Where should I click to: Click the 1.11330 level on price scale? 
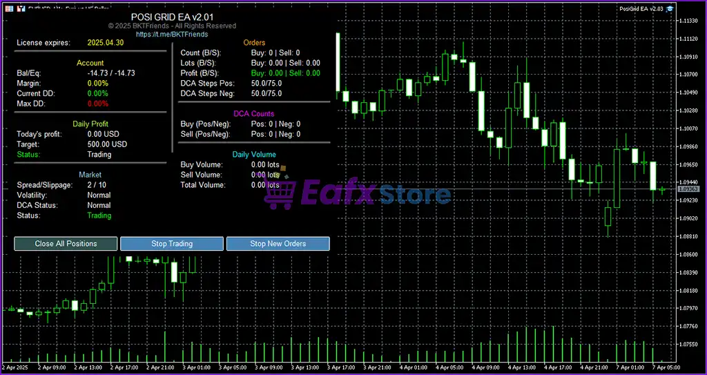(x=688, y=21)
